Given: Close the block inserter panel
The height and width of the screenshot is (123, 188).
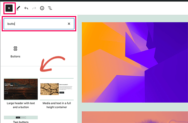Looking at the screenshot, I should point(9,8).
